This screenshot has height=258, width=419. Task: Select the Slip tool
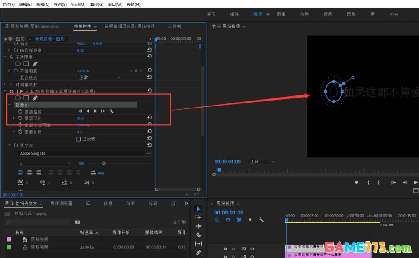coord(198,244)
